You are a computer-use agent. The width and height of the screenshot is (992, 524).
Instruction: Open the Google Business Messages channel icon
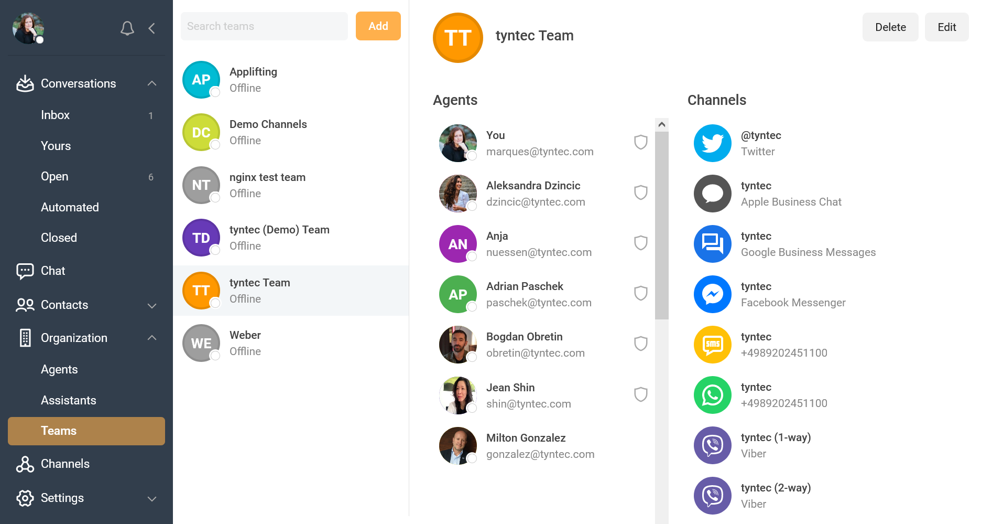coord(713,244)
